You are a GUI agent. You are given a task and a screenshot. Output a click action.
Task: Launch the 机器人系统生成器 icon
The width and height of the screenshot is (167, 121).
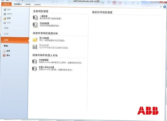(x=34, y=69)
